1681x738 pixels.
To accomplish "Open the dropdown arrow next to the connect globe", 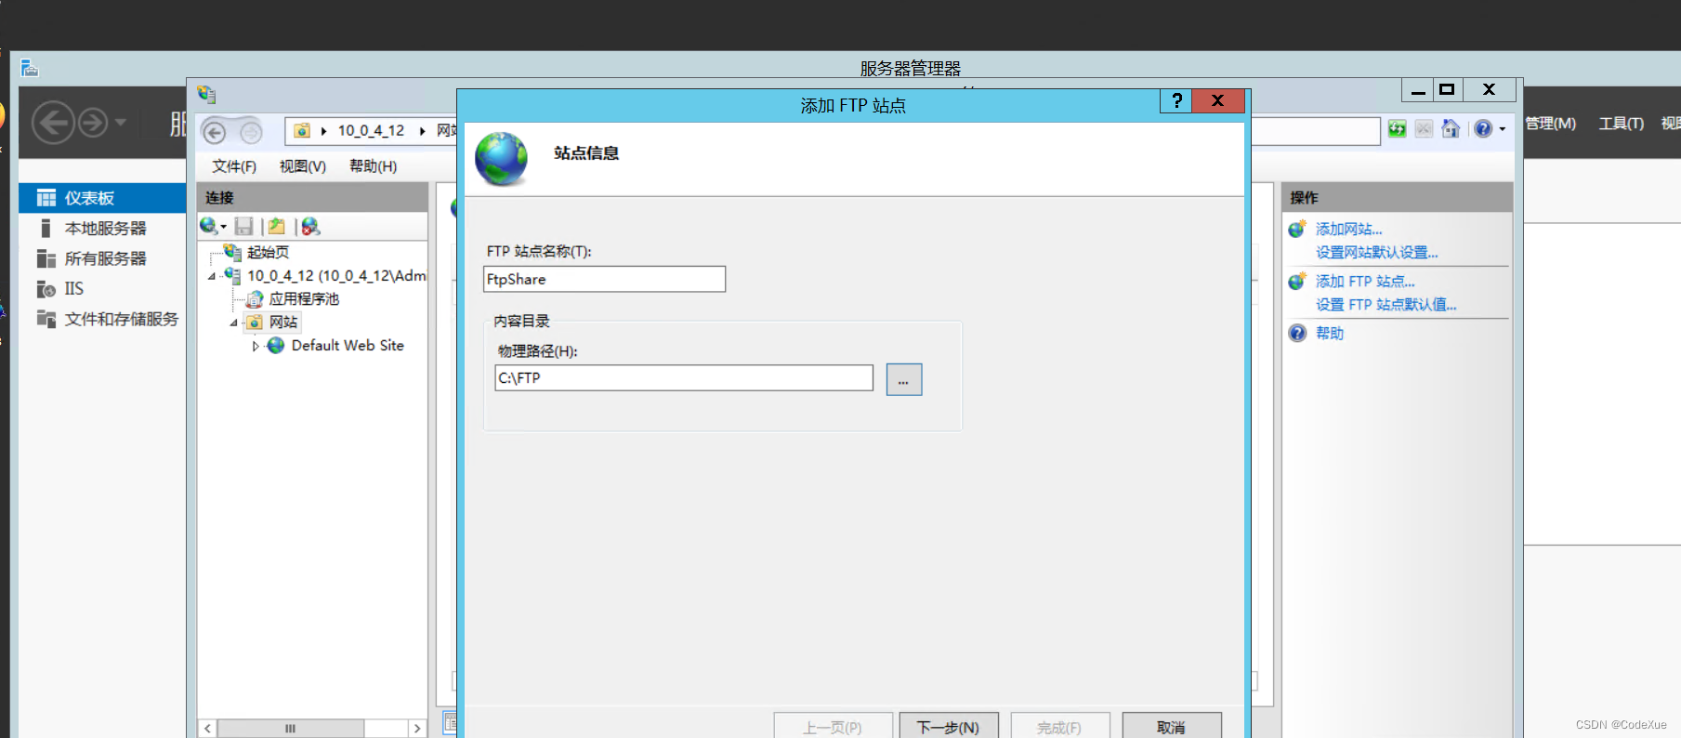I will tap(224, 227).
